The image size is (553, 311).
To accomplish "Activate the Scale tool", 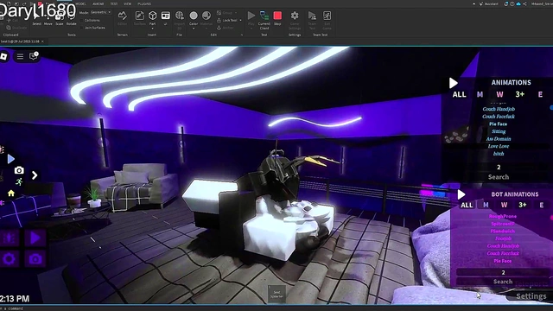I will [x=60, y=18].
